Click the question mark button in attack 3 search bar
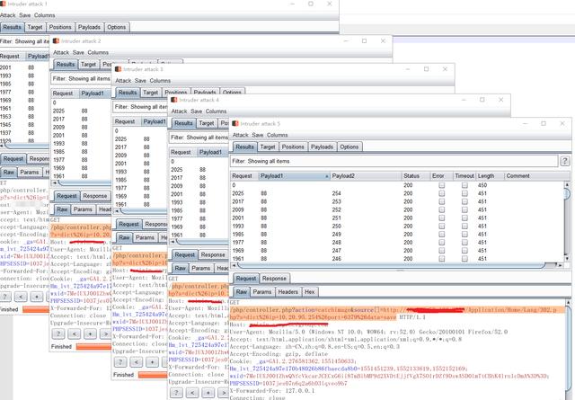The height and width of the screenshot is (400, 575). point(120,362)
